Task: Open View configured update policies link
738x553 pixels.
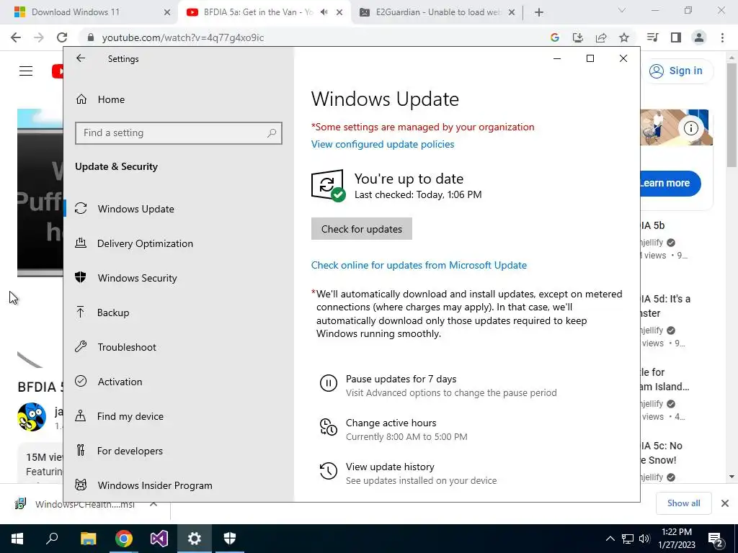Action: (382, 144)
